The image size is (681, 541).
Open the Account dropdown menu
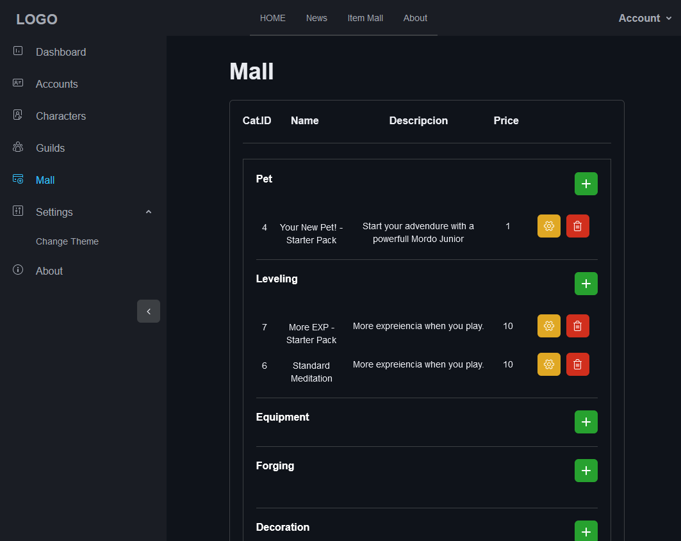pos(644,18)
